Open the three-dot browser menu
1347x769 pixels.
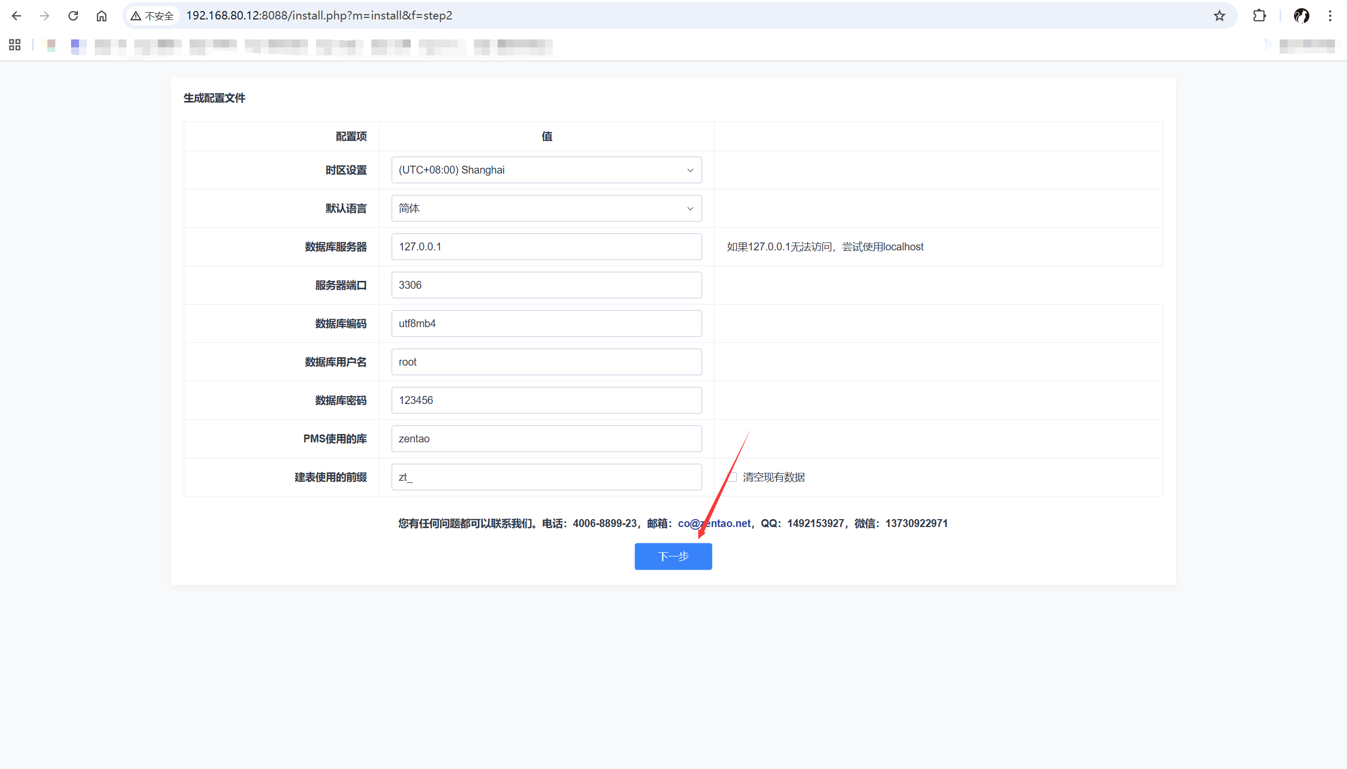tap(1330, 16)
